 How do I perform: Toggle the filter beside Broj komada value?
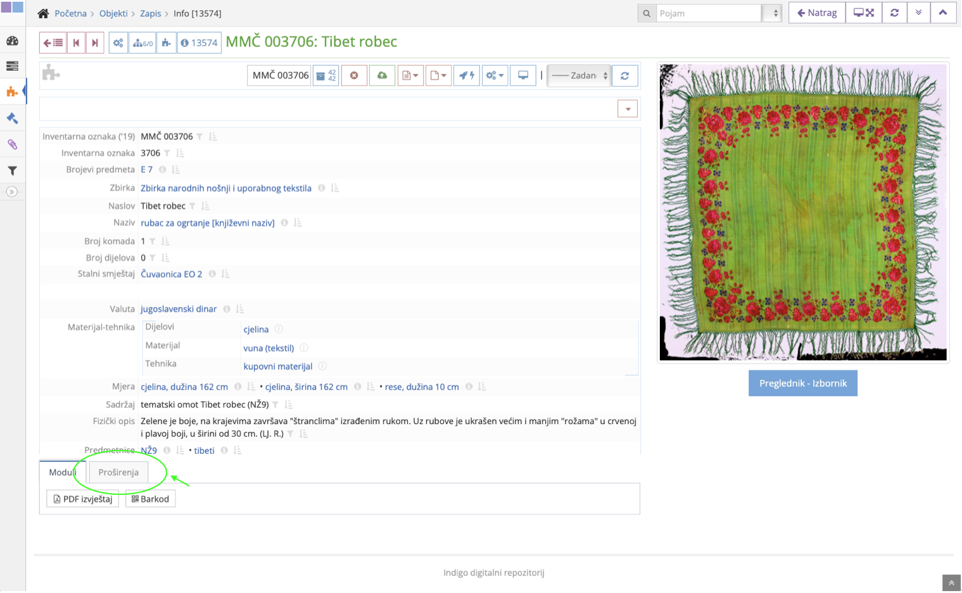pos(153,241)
